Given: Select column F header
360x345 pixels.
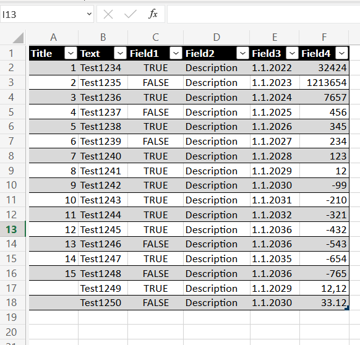Looking at the screenshot, I should point(324,37).
